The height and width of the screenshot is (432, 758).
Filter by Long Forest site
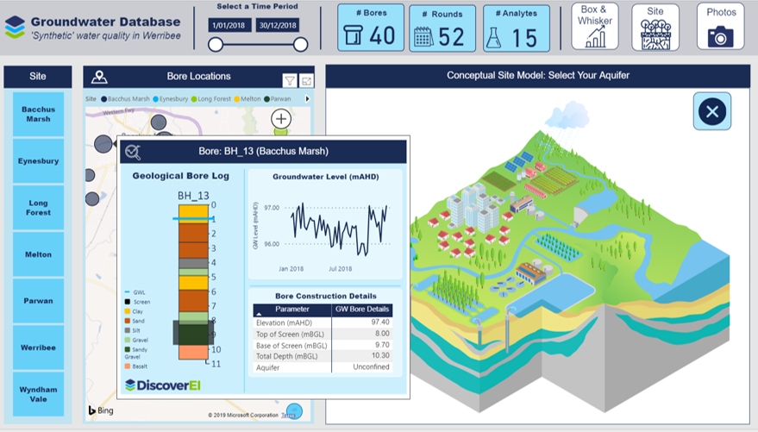tap(38, 208)
